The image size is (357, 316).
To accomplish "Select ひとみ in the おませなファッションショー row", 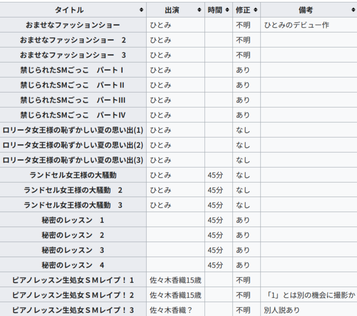I will 160,25.
